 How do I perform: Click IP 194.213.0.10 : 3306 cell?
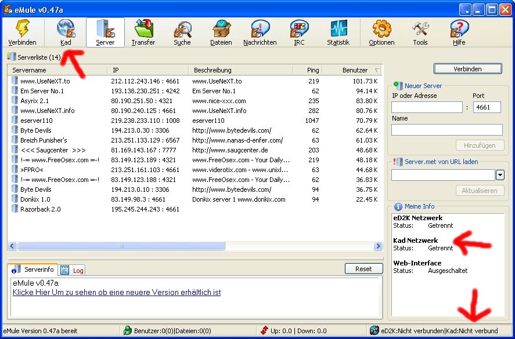pos(141,189)
